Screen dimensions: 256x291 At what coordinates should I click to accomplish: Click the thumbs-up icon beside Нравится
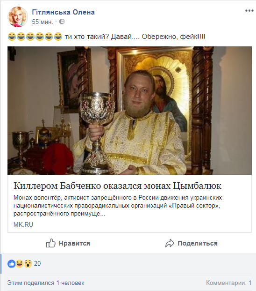[x=50, y=243]
